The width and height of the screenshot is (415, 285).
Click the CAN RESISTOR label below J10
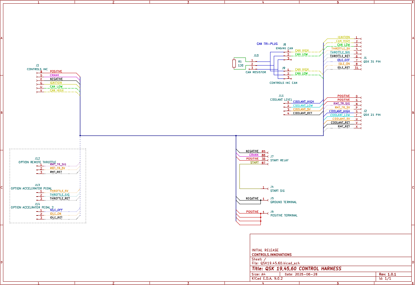[255, 72]
